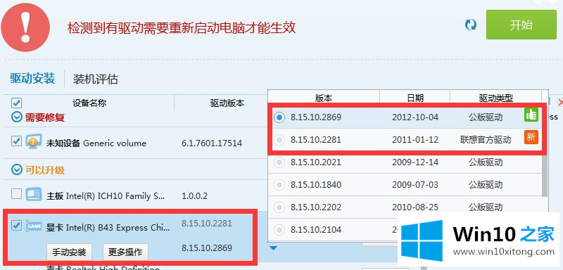Image resolution: width=563 pixels, height=270 pixels.
Task: Click the blue refresh arrows icon
Action: click(x=470, y=25)
